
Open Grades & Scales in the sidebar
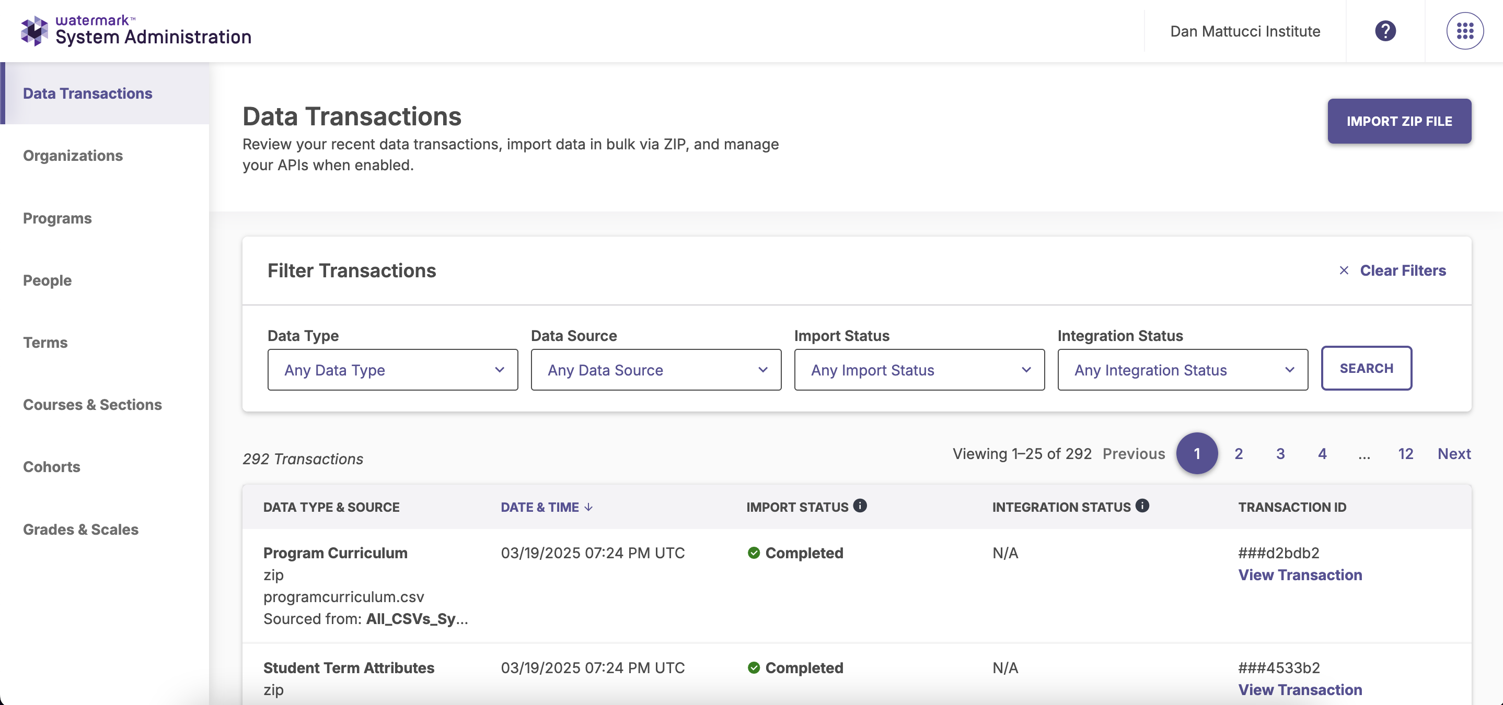(x=80, y=530)
